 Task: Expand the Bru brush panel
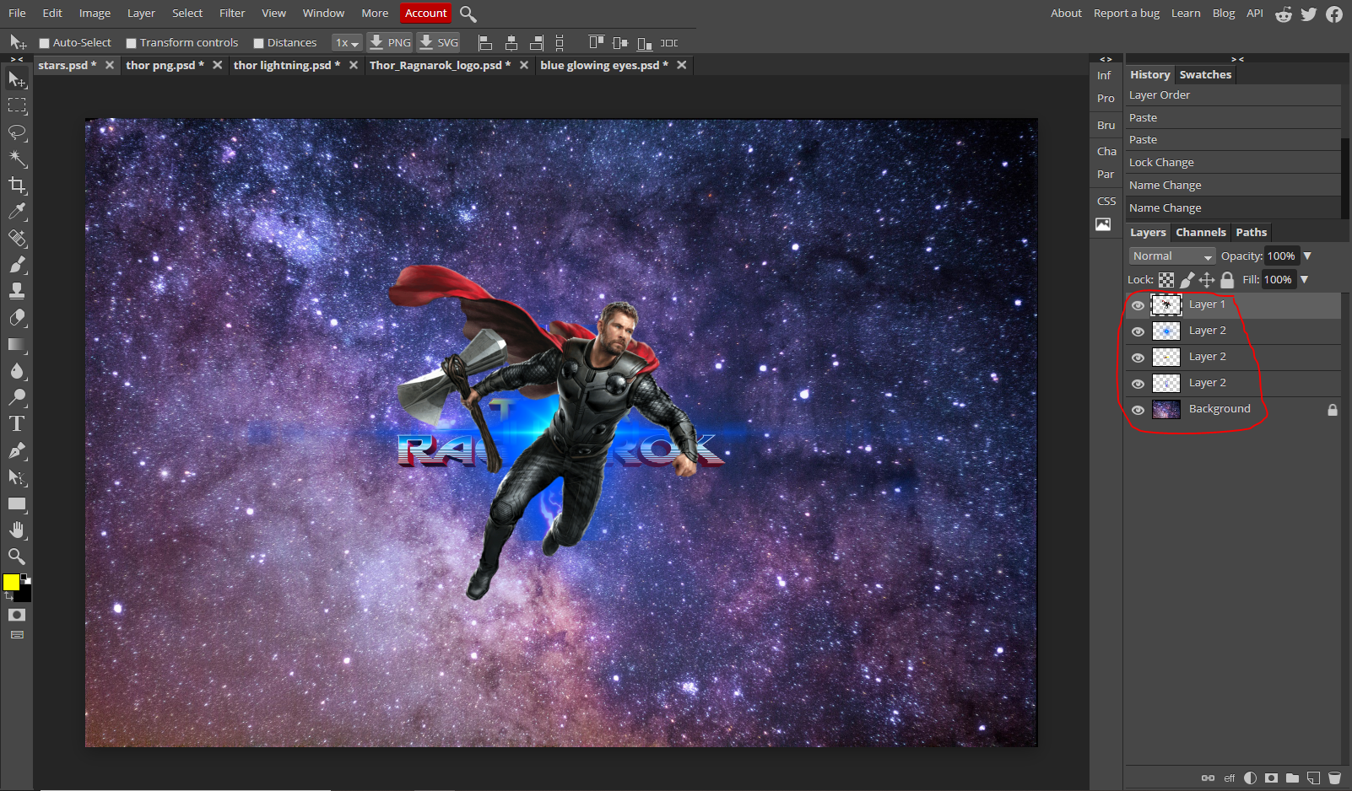(1106, 126)
